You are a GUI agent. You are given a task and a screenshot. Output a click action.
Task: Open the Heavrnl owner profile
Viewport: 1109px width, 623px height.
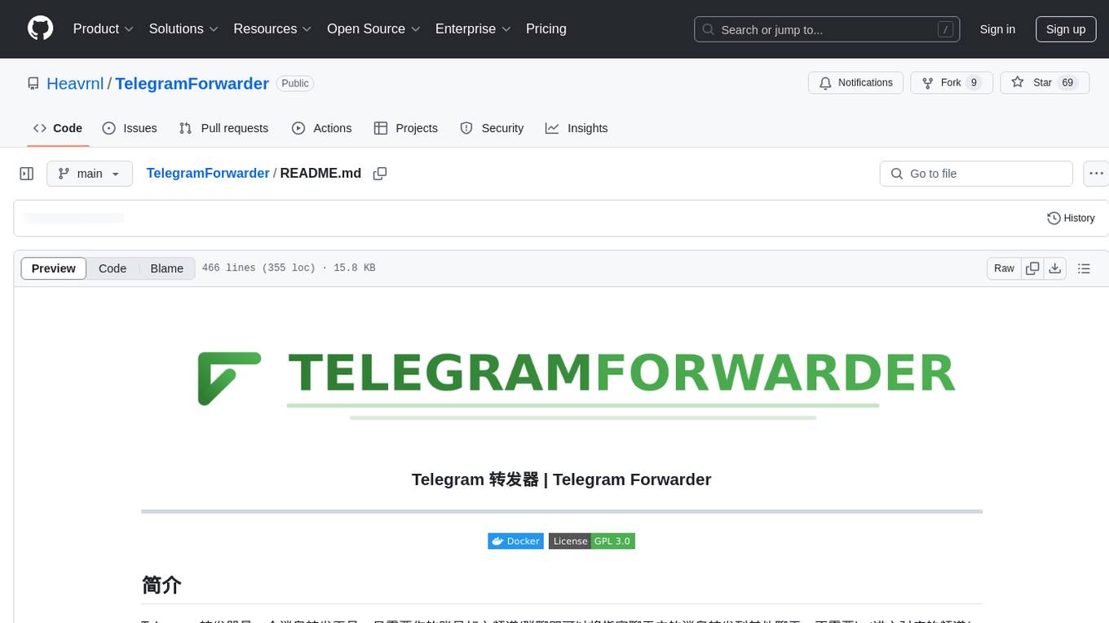coord(75,83)
